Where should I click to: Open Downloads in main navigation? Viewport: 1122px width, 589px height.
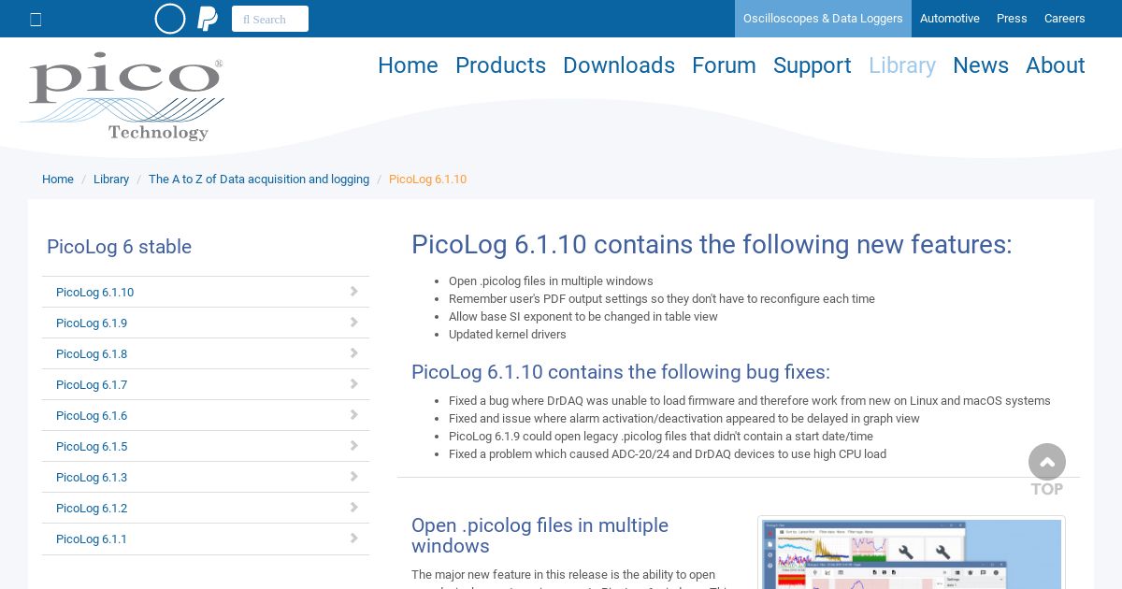coord(619,65)
